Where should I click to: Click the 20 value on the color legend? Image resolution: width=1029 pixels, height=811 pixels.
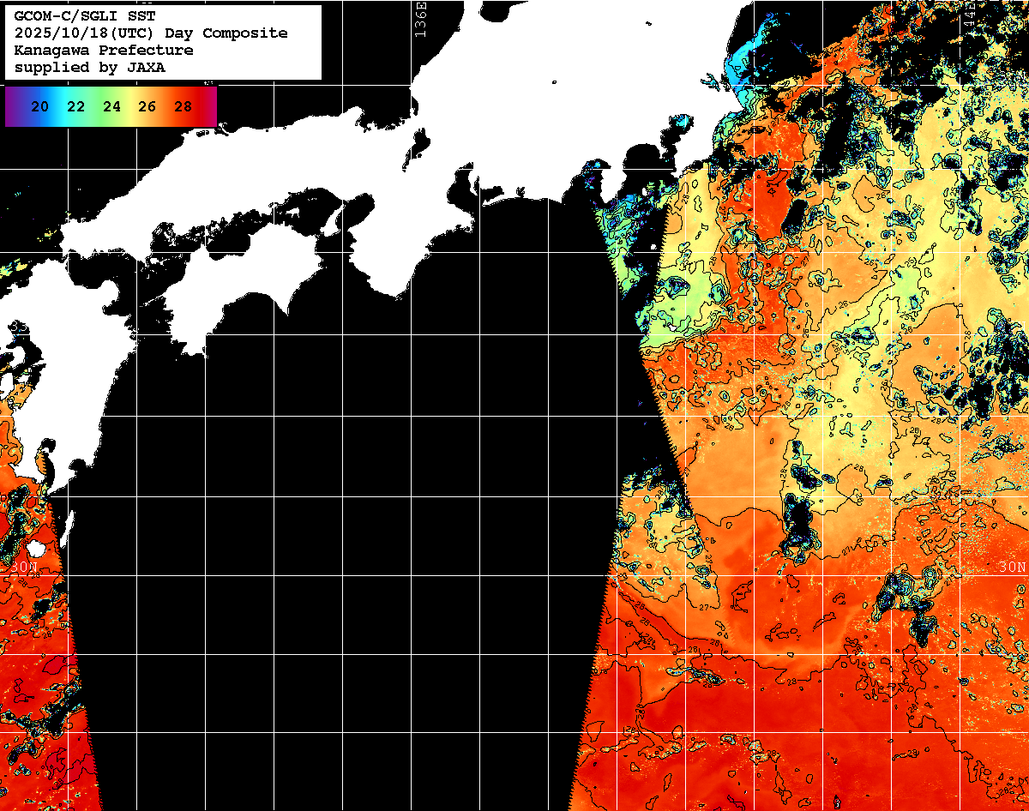(x=39, y=107)
